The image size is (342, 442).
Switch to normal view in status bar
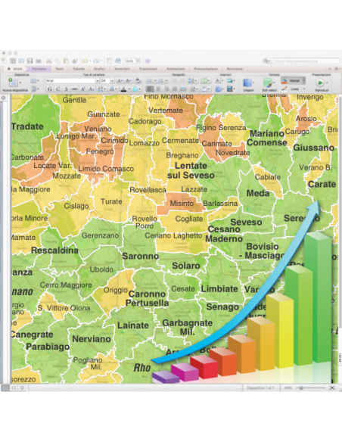click(x=5, y=388)
